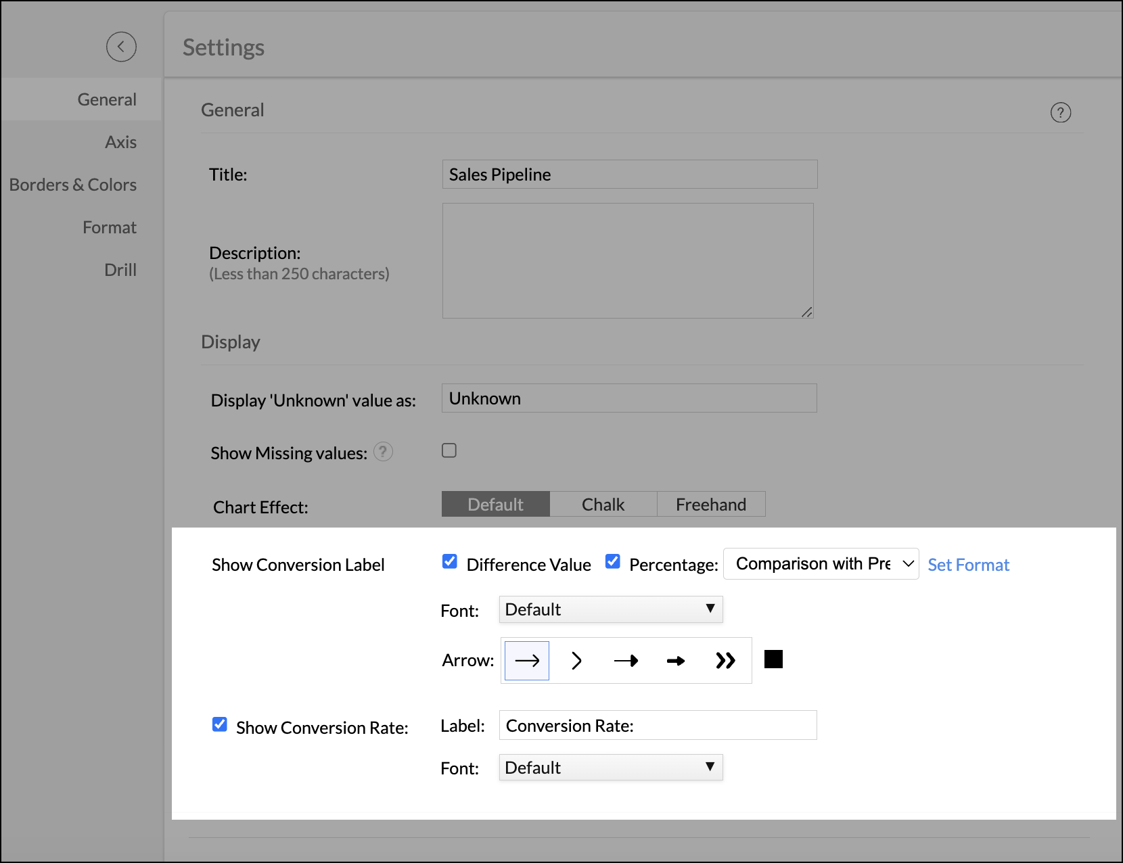The image size is (1123, 863).
Task: Select the medium solid-head arrow style
Action: pos(626,661)
